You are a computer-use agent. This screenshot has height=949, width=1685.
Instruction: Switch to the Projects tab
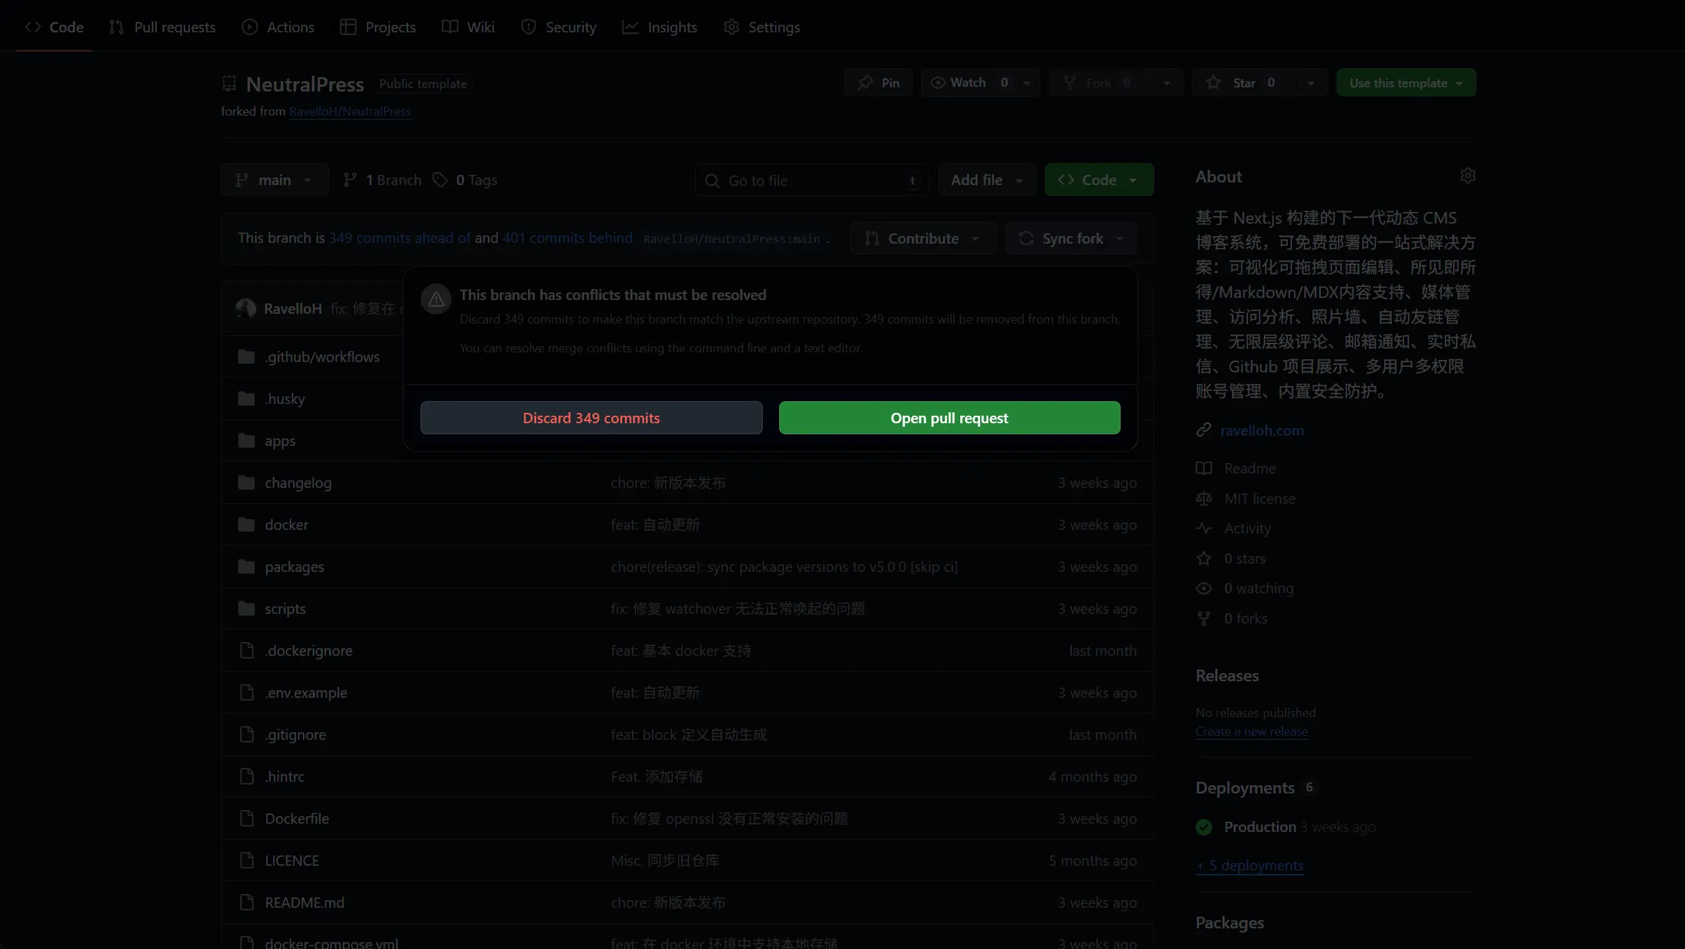tap(377, 27)
